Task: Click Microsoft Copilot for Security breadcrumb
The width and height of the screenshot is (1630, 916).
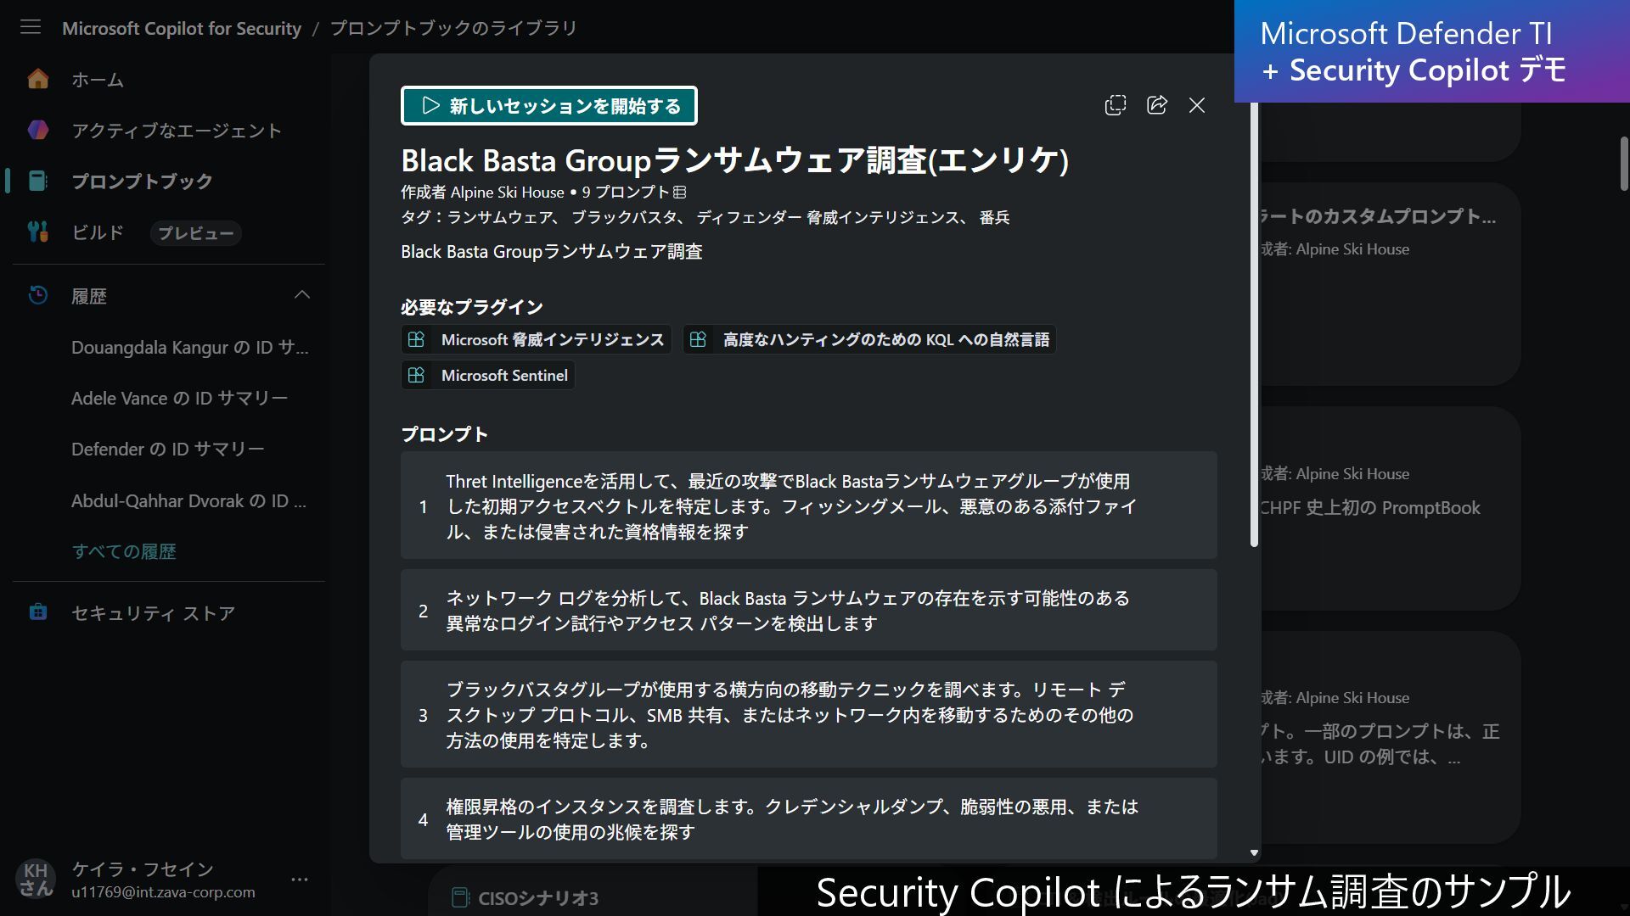Action: [x=182, y=28]
